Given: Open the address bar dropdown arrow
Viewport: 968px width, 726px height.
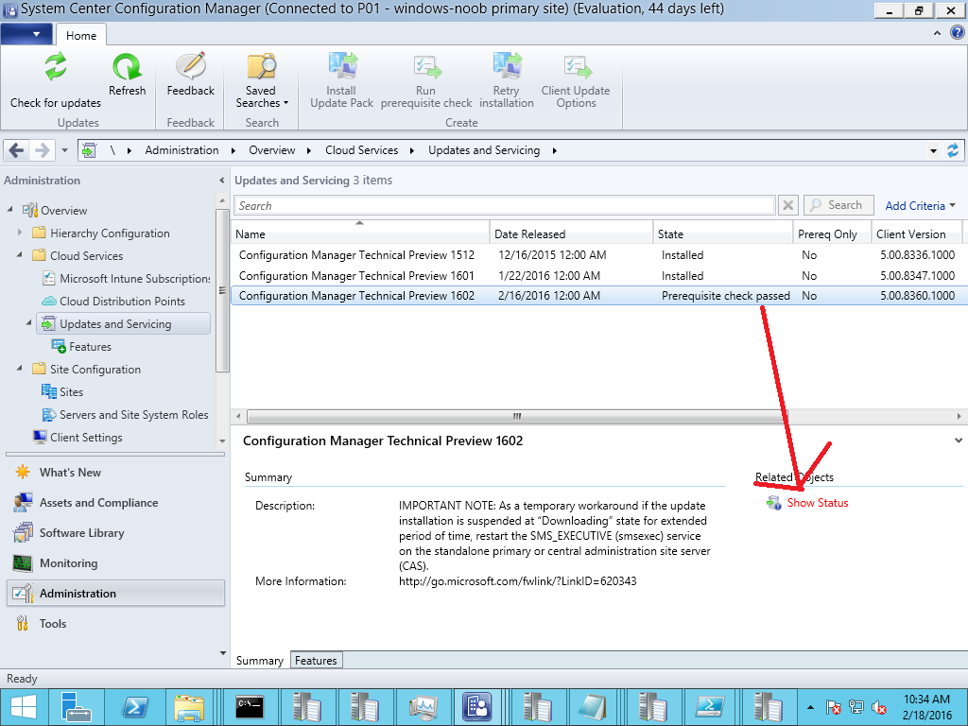Looking at the screenshot, I should coord(933,150).
